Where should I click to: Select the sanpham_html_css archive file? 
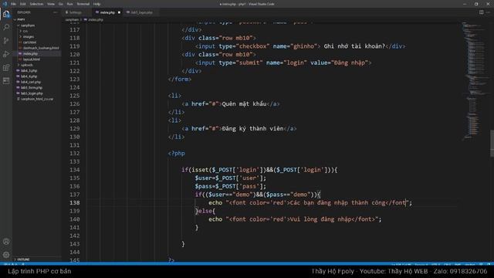click(37, 99)
